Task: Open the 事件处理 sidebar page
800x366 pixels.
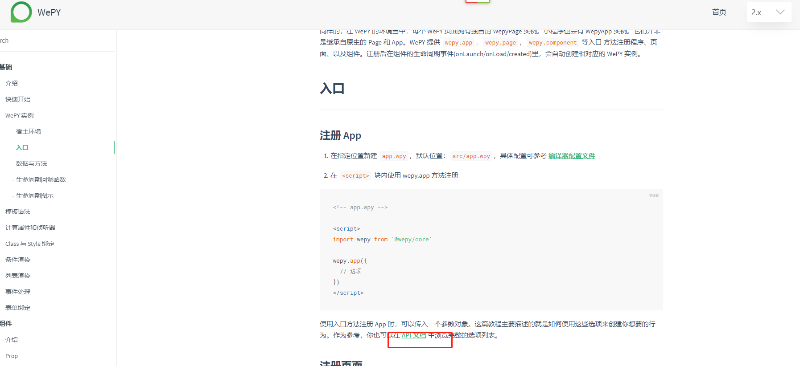Action: click(x=18, y=292)
